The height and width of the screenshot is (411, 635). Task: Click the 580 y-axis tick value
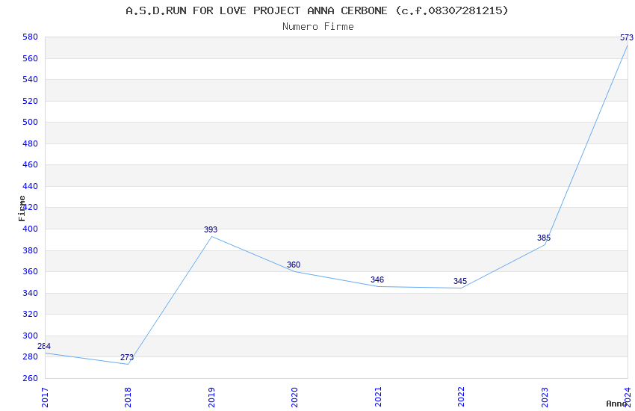[x=31, y=37]
